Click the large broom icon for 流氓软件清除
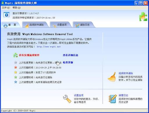Image resolution: width=149 pixels, height=113 pixels. point(112,77)
